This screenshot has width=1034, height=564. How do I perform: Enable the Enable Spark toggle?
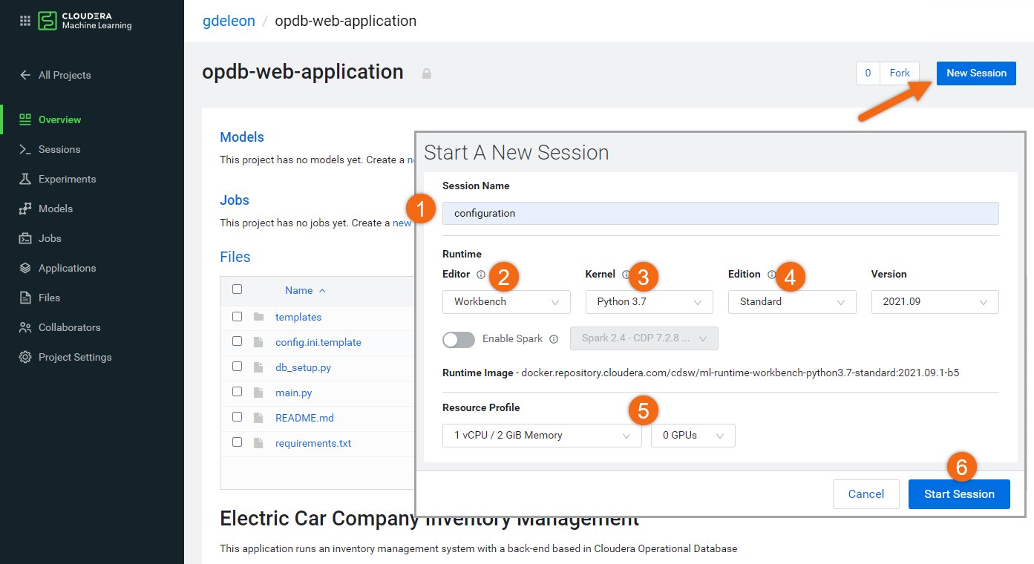(459, 338)
